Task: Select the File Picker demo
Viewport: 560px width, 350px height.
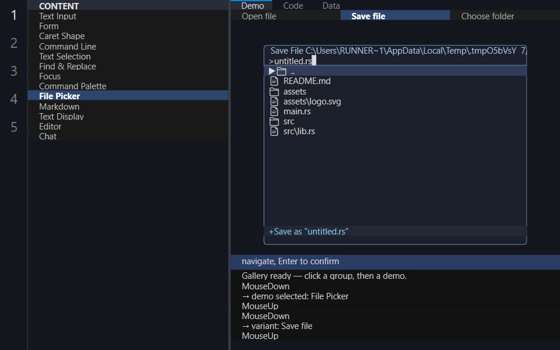Action: pyautogui.click(x=128, y=96)
